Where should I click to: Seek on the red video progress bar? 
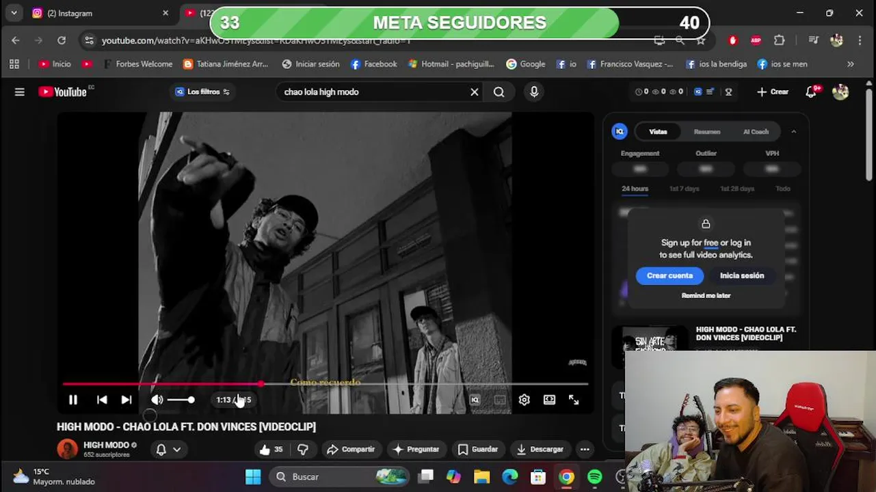tap(325, 384)
